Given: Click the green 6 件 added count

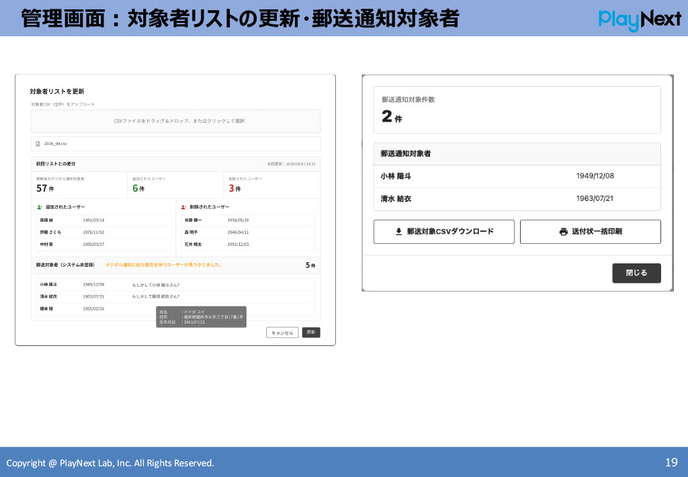Looking at the screenshot, I should (138, 189).
